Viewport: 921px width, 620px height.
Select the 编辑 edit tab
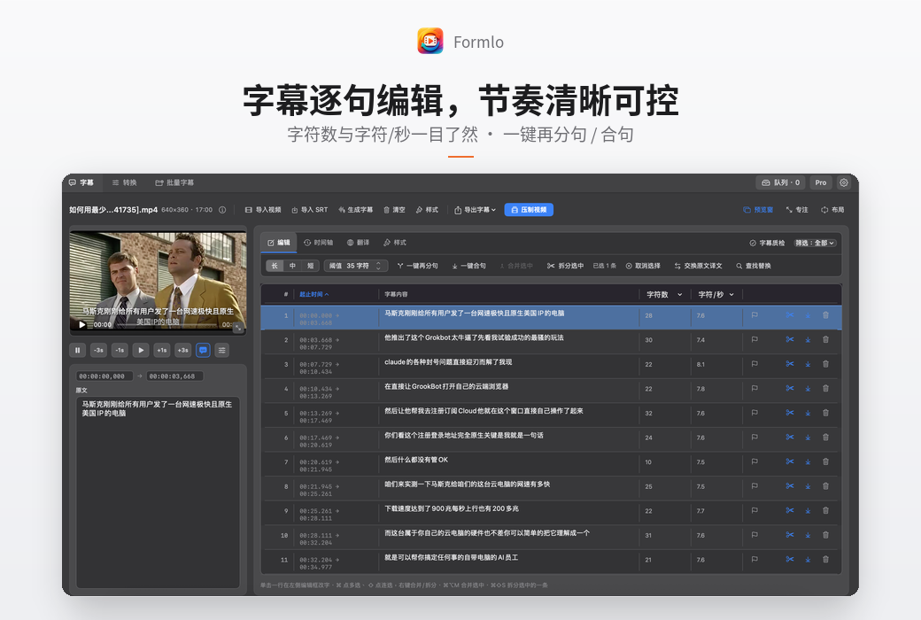pyautogui.click(x=279, y=243)
